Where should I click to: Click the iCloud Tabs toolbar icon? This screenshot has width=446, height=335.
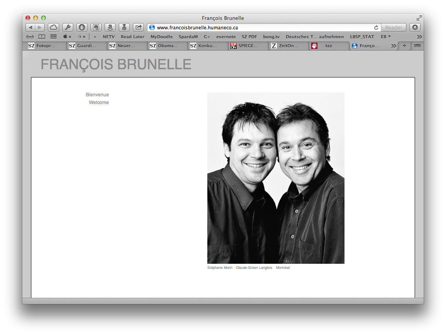click(x=53, y=27)
